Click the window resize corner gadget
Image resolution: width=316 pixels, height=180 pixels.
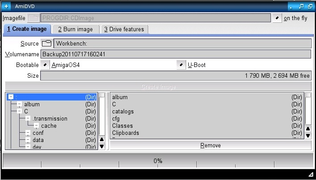coord(311,175)
